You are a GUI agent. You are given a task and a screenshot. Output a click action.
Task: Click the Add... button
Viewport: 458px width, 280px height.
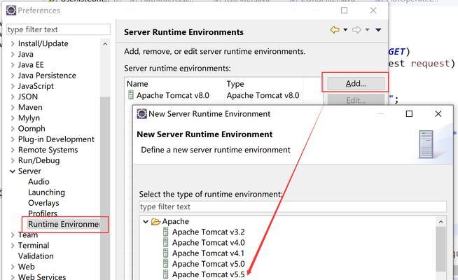click(x=356, y=83)
